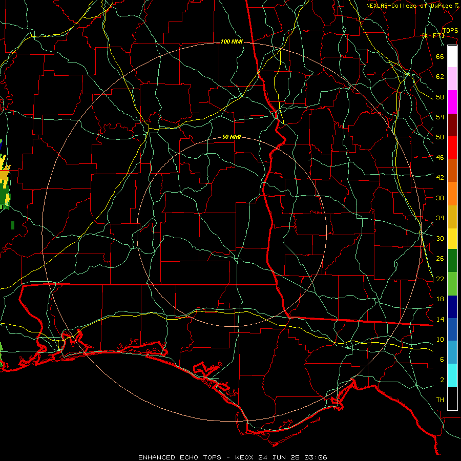Click the 62 legend scale value
The width and height of the screenshot is (461, 461).
tap(440, 77)
